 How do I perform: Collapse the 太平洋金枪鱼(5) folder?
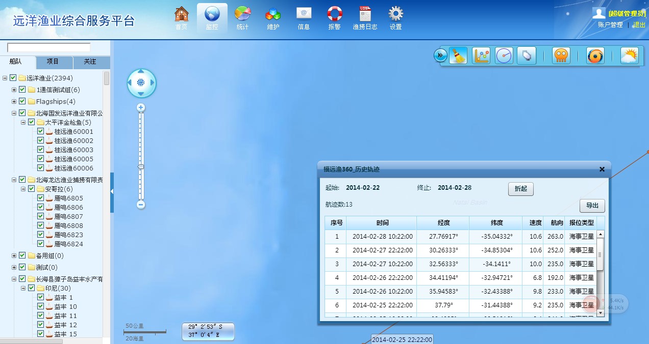click(23, 122)
